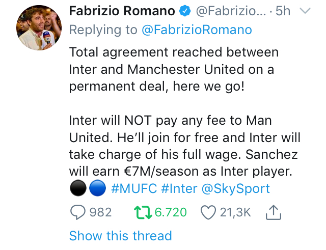Click the blue circle emoji
Viewport: 326px width, 250px height.
pyautogui.click(x=97, y=189)
